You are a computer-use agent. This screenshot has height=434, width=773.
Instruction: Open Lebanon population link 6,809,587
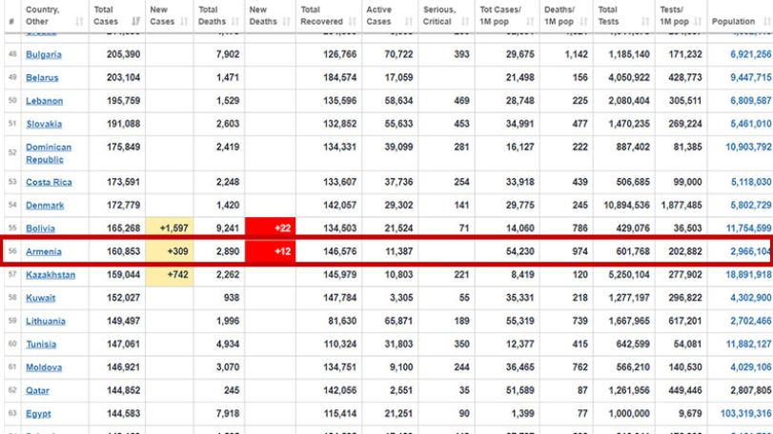click(x=751, y=100)
